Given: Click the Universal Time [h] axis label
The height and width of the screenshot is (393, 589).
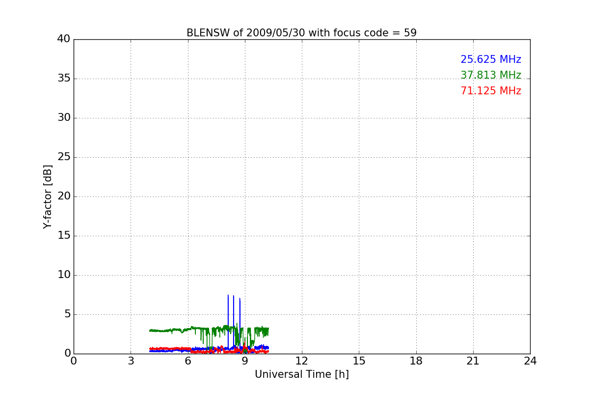Looking at the screenshot, I should (302, 374).
